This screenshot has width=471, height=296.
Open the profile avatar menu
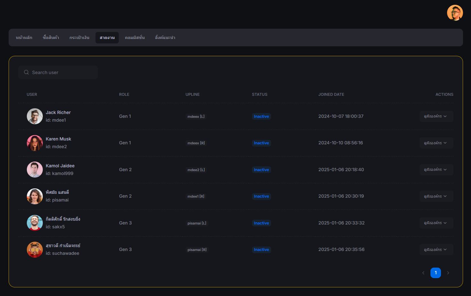[455, 13]
